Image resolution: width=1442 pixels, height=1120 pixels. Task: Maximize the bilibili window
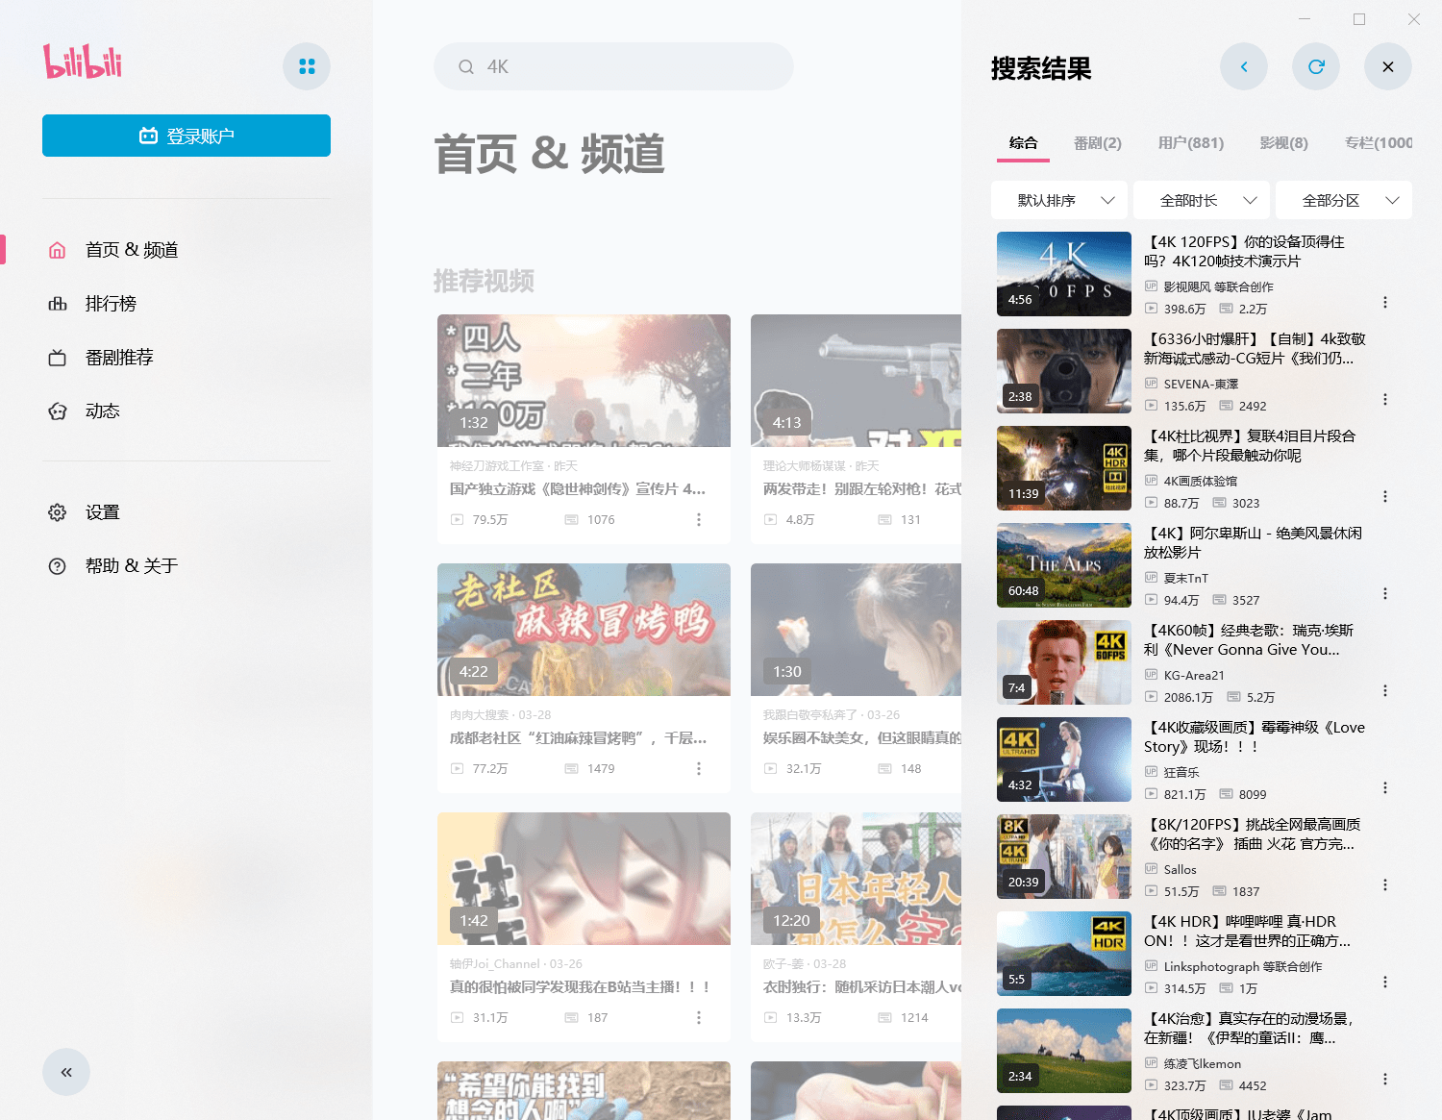pos(1359,19)
